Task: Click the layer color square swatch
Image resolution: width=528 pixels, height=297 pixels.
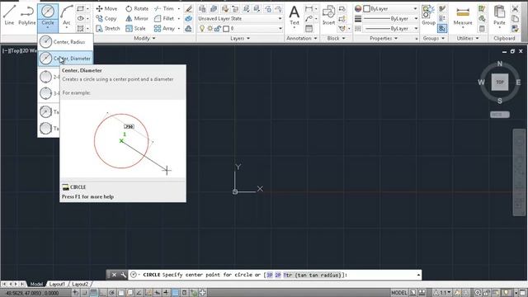Action: (226, 29)
